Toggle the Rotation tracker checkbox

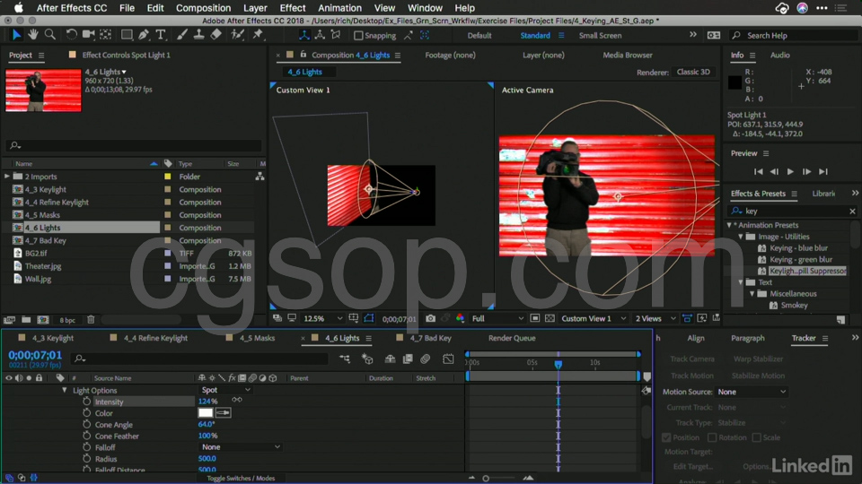[x=712, y=437]
